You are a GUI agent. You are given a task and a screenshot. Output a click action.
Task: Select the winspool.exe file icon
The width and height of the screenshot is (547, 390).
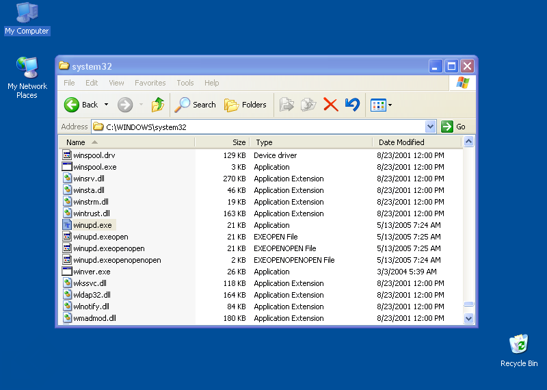click(67, 166)
